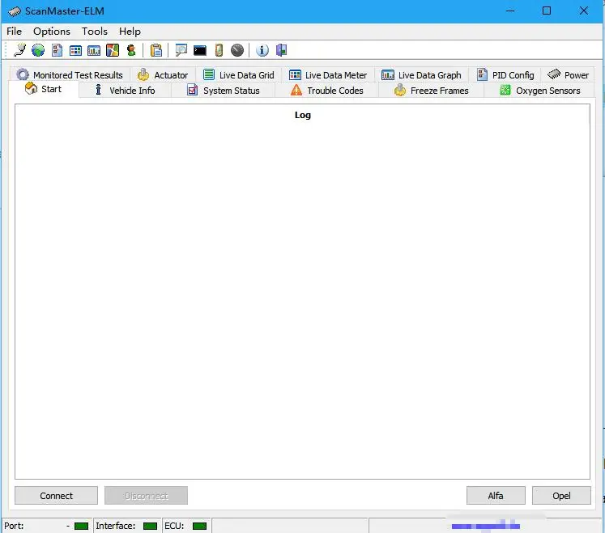The height and width of the screenshot is (533, 605).
Task: Click the Port status indicator light
Action: [82, 526]
